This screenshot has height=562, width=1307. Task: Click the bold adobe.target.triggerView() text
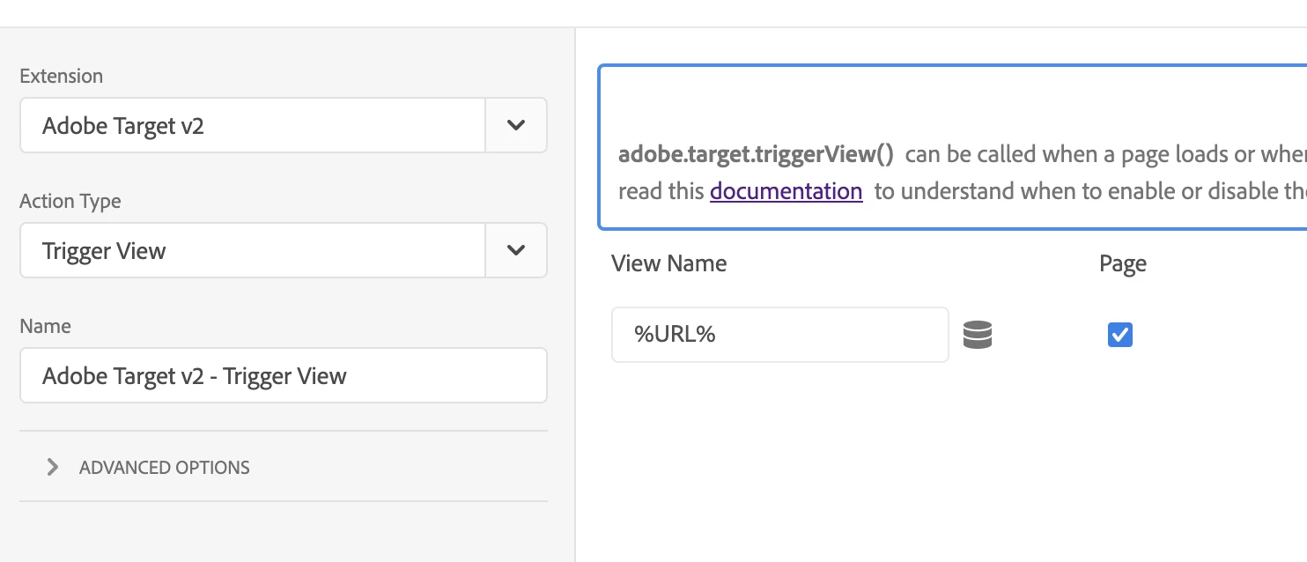click(x=756, y=155)
